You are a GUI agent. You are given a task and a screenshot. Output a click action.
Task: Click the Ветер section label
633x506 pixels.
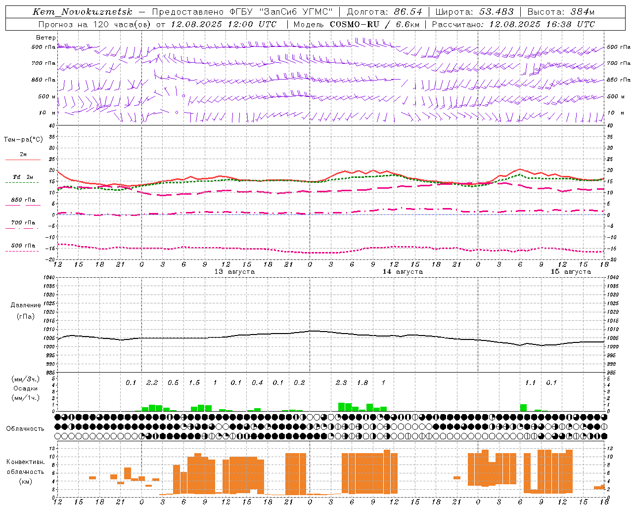point(46,38)
